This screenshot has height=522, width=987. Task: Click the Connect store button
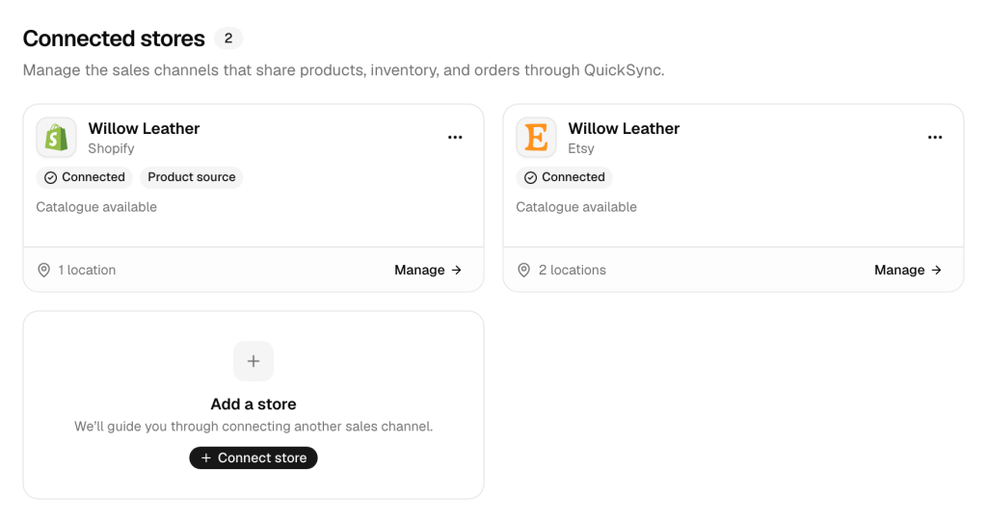pos(253,457)
